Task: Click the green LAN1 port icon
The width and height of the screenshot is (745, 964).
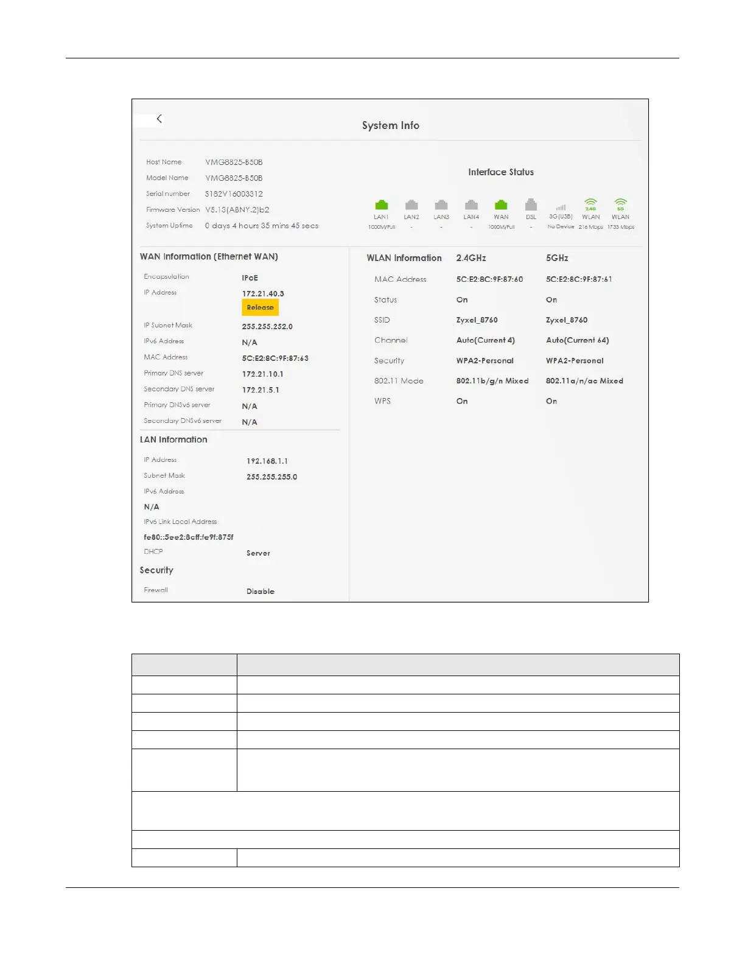Action: (382, 205)
